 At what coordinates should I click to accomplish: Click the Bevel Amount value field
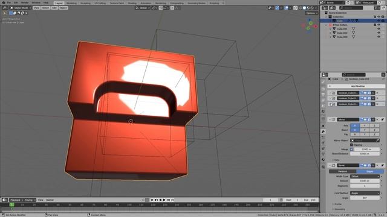pos(365,181)
